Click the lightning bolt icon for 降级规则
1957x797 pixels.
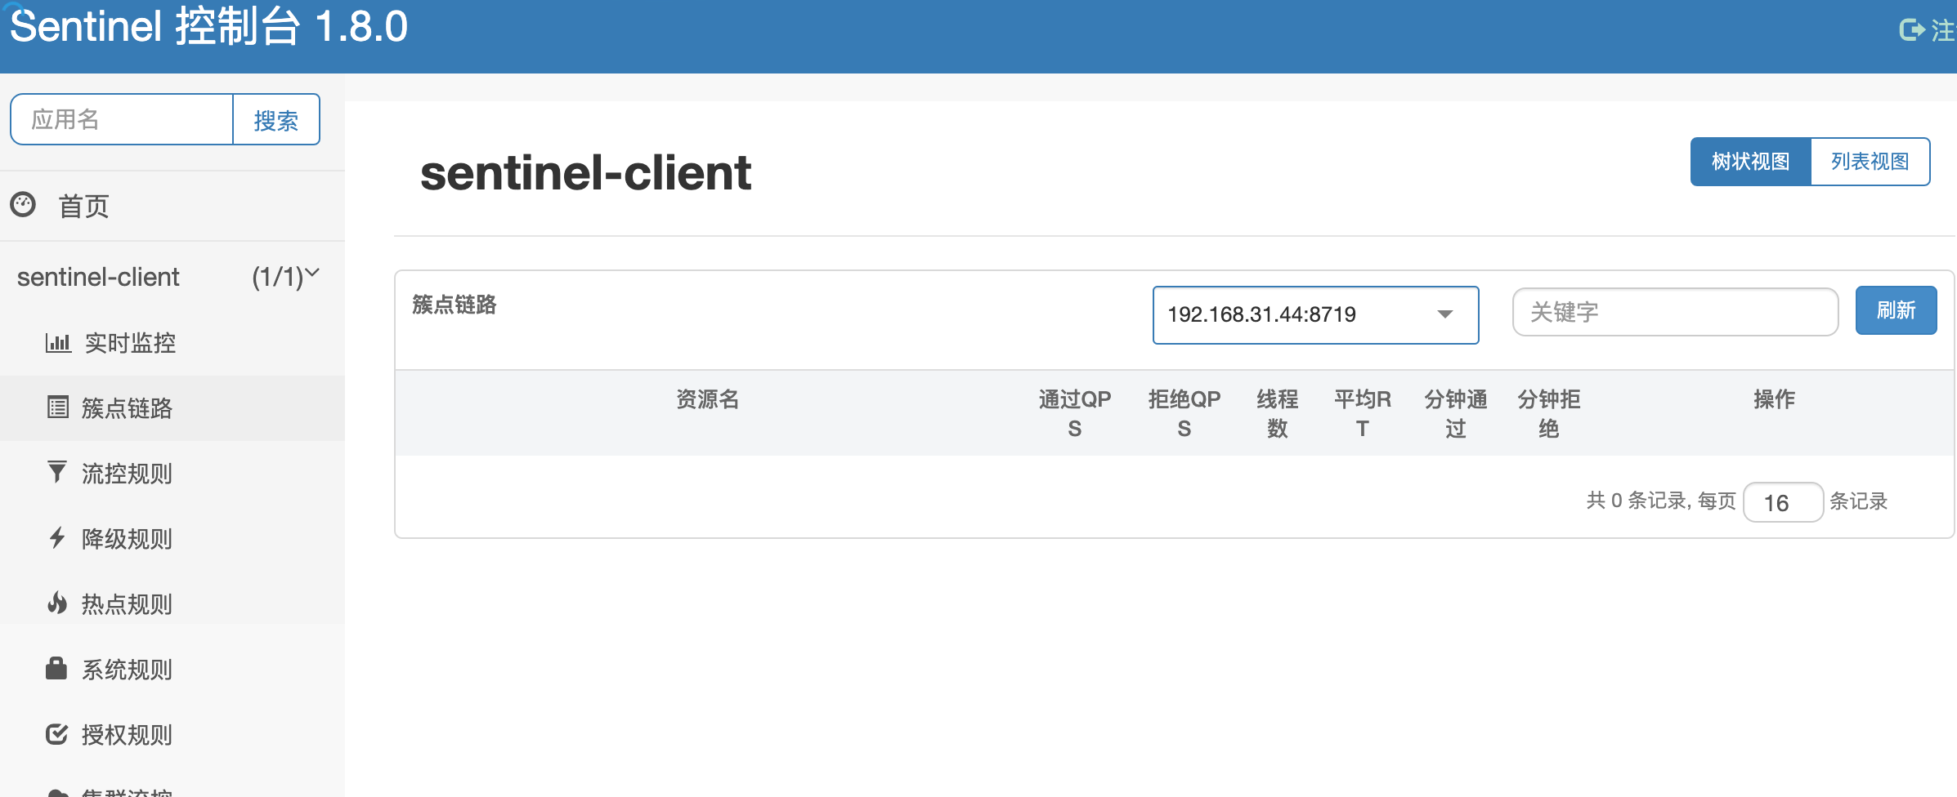[57, 537]
